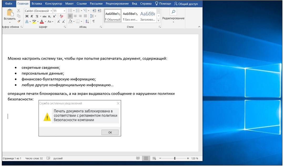The image size is (284, 166).
Task: Expand the Styles gallery More arrow
Action: [159, 21]
